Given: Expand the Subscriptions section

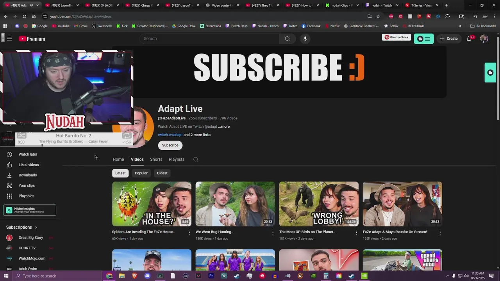Looking at the screenshot, I should tap(22, 227).
